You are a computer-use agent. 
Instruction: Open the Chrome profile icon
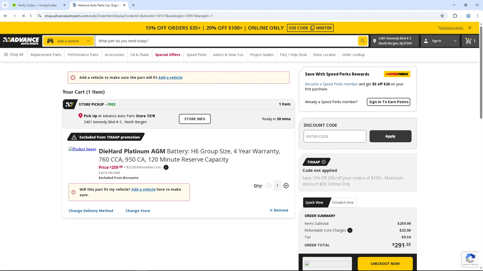[468, 16]
